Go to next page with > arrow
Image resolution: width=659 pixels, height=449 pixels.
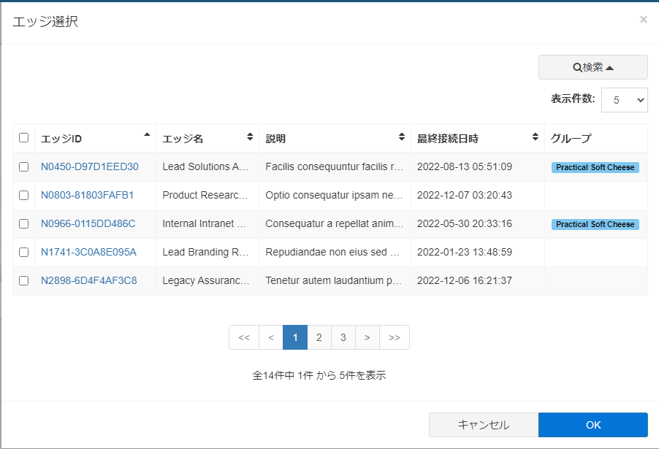pyautogui.click(x=367, y=337)
